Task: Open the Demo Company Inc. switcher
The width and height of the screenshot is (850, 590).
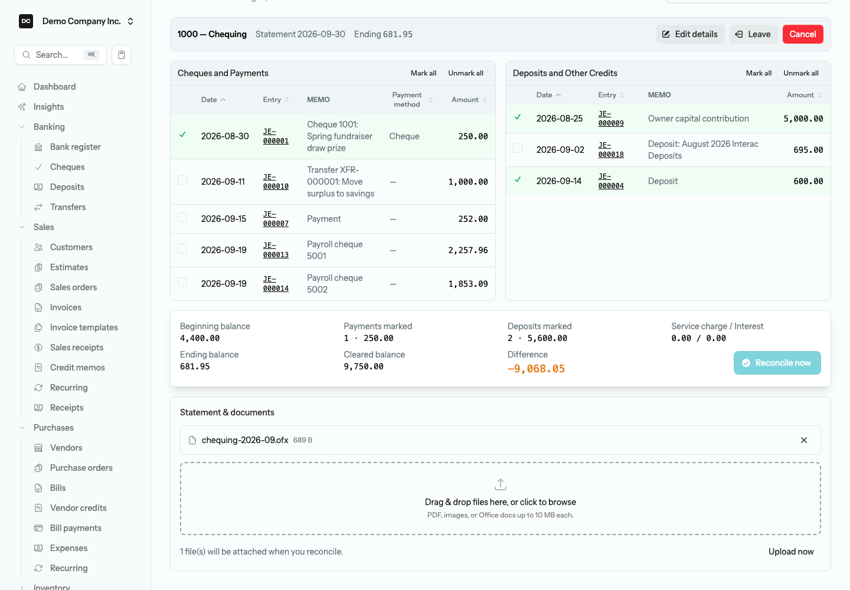Action: pyautogui.click(x=77, y=21)
